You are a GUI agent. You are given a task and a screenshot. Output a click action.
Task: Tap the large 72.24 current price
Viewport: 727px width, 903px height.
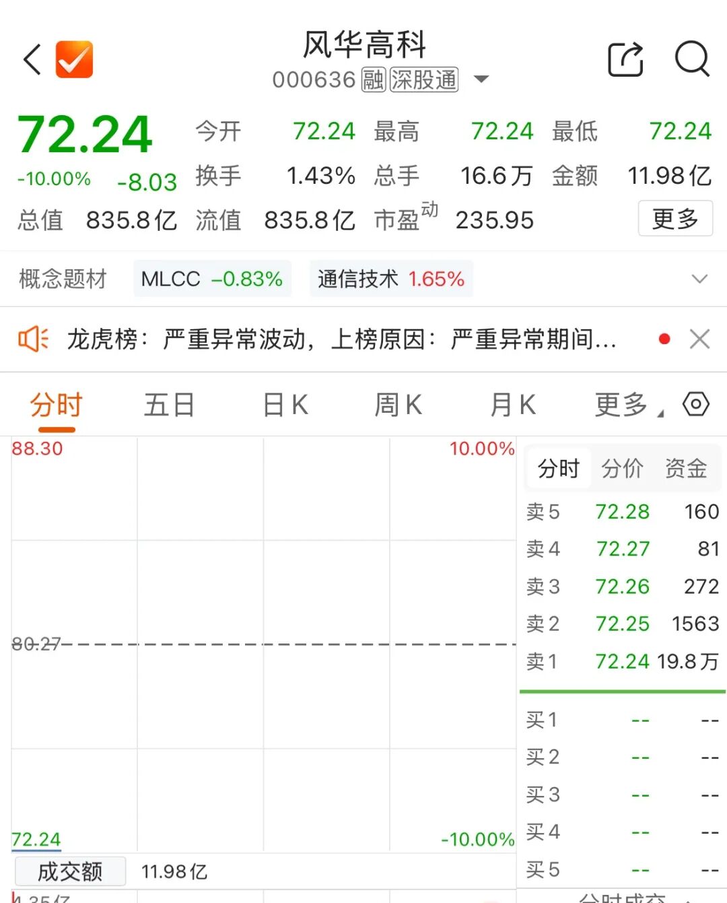(85, 135)
